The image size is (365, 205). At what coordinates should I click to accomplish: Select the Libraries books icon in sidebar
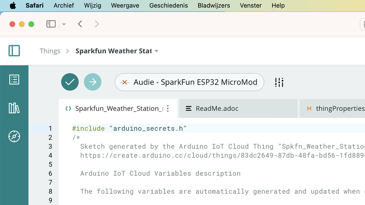point(14,108)
